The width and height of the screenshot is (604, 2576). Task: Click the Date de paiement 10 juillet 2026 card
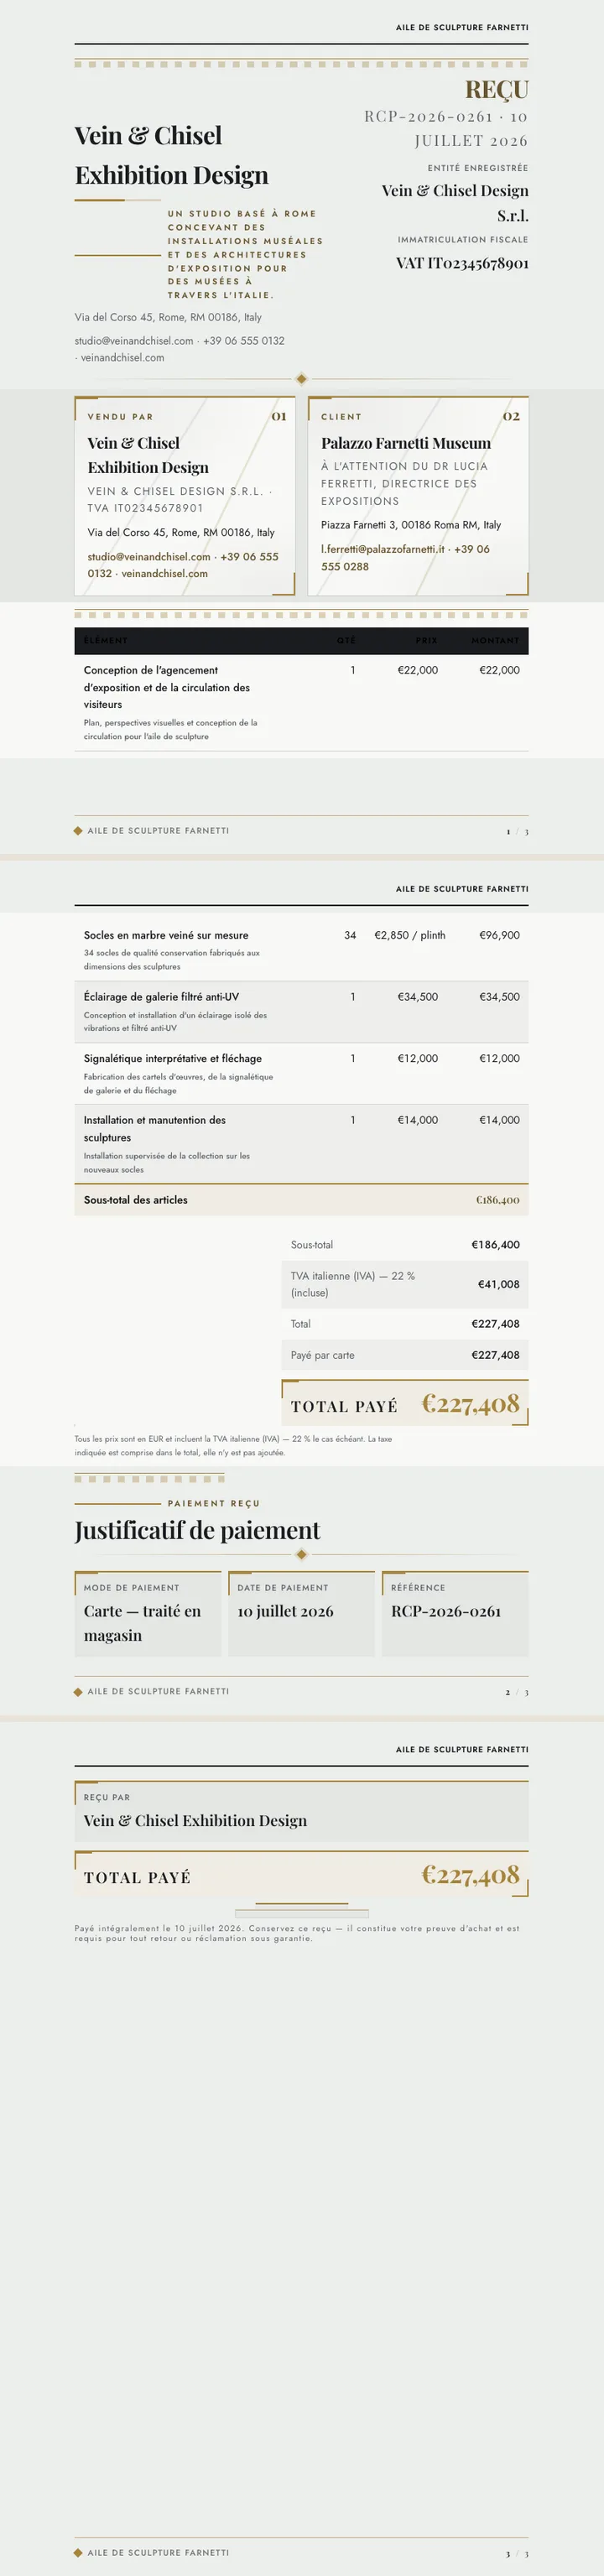[x=301, y=1614]
